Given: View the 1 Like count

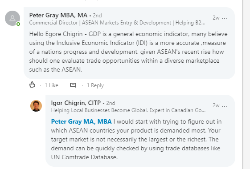Looking at the screenshot, I should tap(51, 85).
